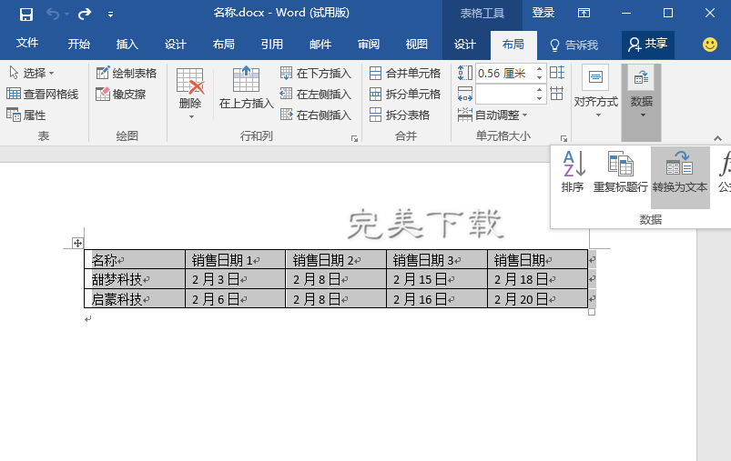The height and width of the screenshot is (461, 731).
Task: Click 拆分单元格 split cells
Action: click(x=405, y=94)
